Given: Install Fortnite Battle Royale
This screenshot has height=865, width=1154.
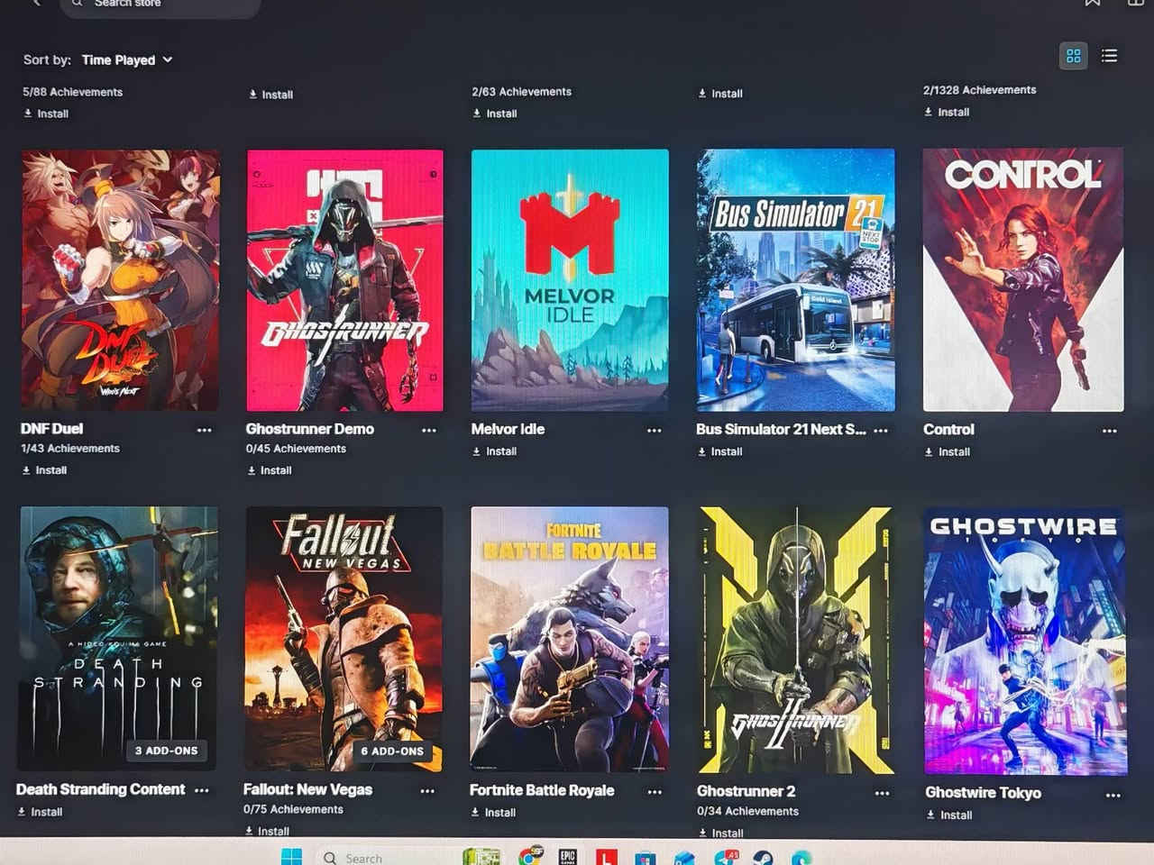Looking at the screenshot, I should [x=493, y=813].
